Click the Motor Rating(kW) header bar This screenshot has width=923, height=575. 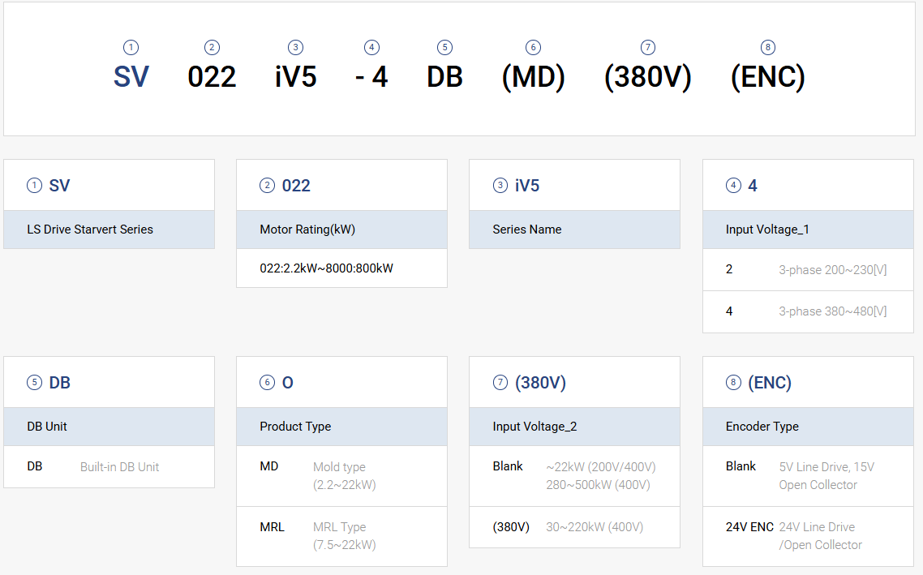click(341, 230)
